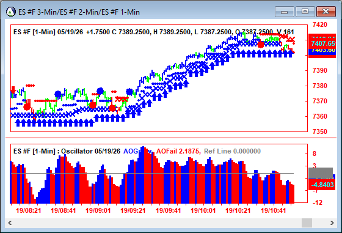Click the 8 label on oscillator axis
342x233 pixels.
(x=315, y=153)
